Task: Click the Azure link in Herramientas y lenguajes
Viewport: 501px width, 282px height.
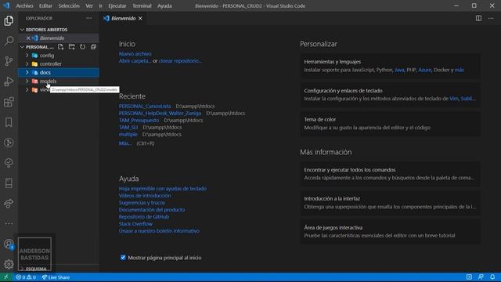Action: (424, 70)
